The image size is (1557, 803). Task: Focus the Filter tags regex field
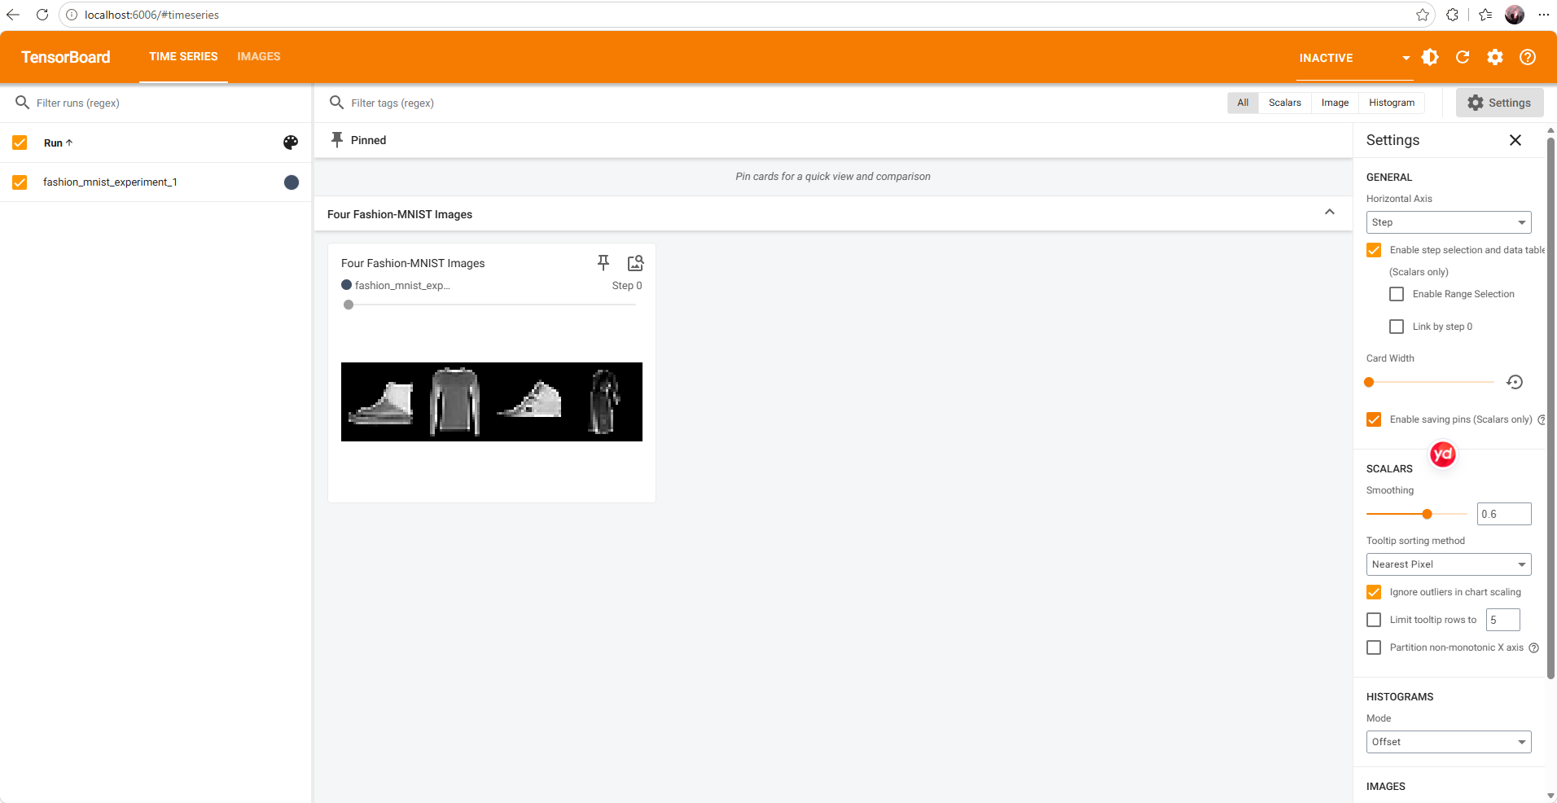tap(782, 103)
